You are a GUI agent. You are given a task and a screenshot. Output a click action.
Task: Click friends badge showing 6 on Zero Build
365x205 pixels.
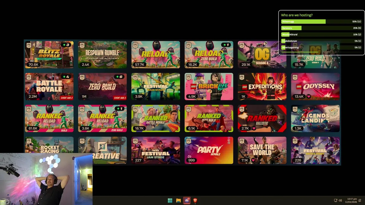120,77
